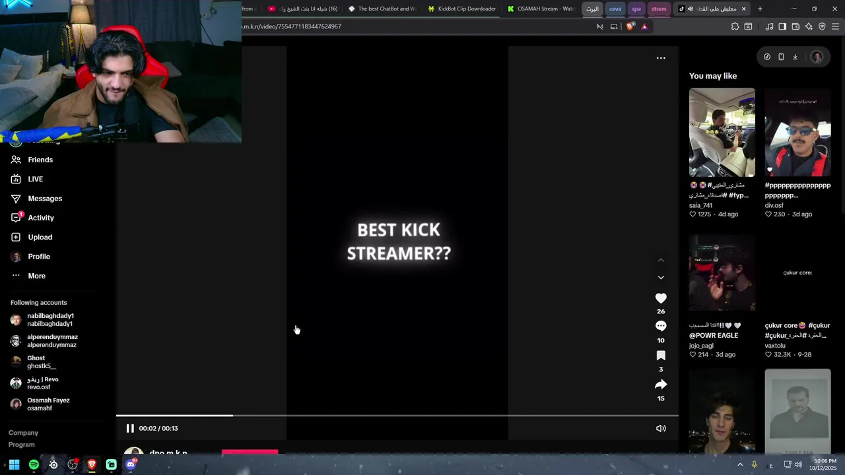Open video options three-dot menu
Screen dimensions: 845x475
tap(661, 58)
